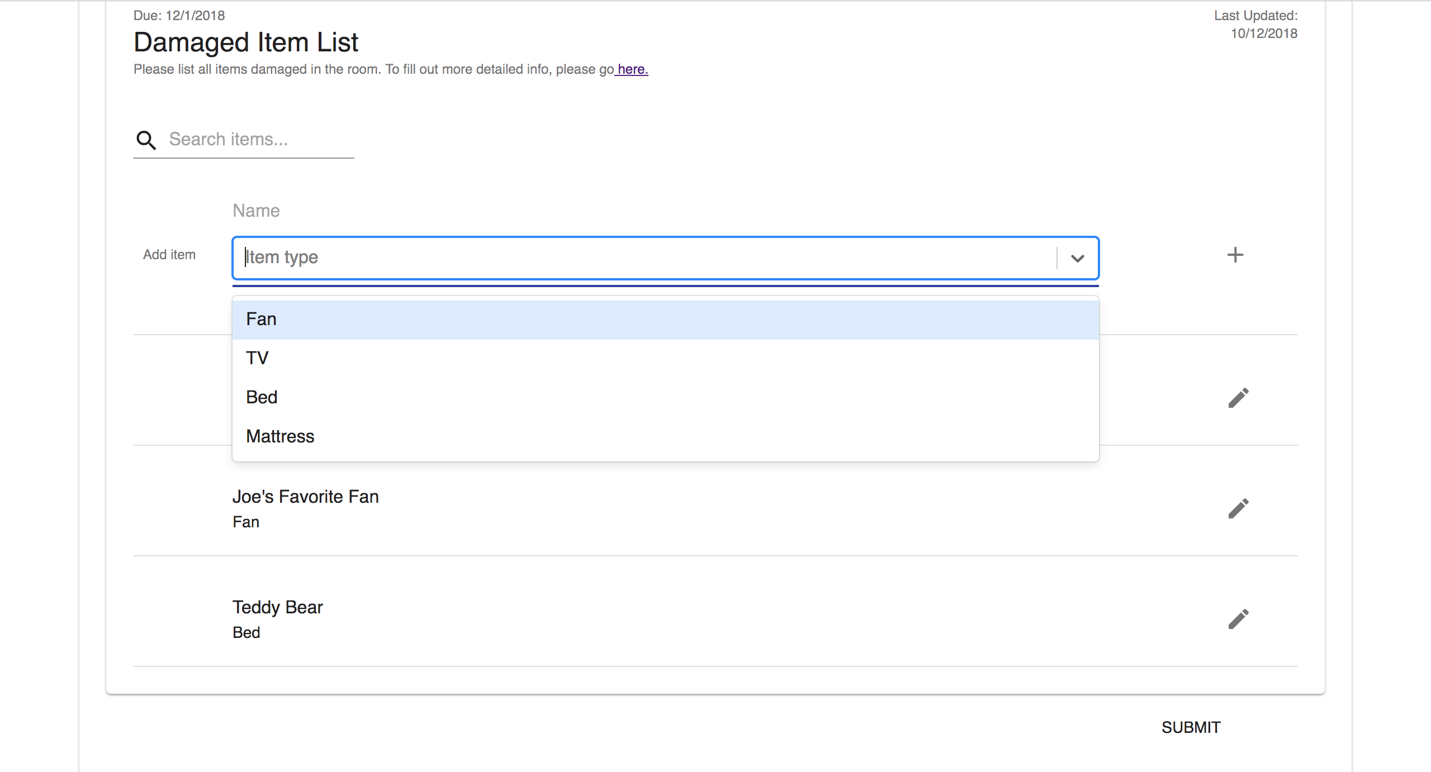Choose TV in the dropdown options

pyautogui.click(x=257, y=358)
